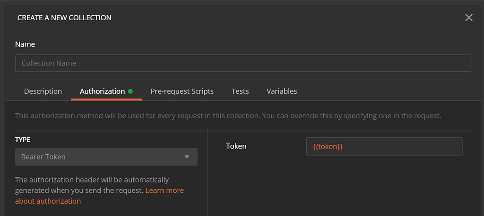Close the Create a New Collection dialog

coord(468,18)
